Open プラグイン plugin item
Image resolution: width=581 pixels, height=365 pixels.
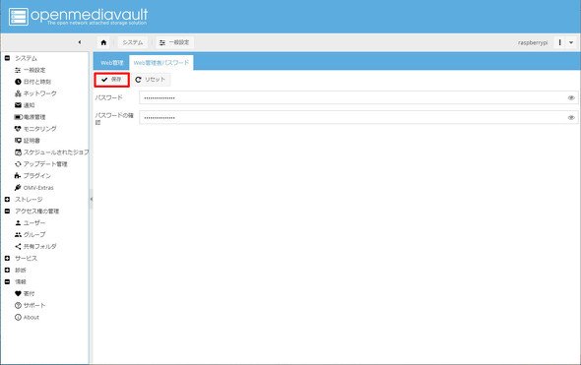coord(32,176)
